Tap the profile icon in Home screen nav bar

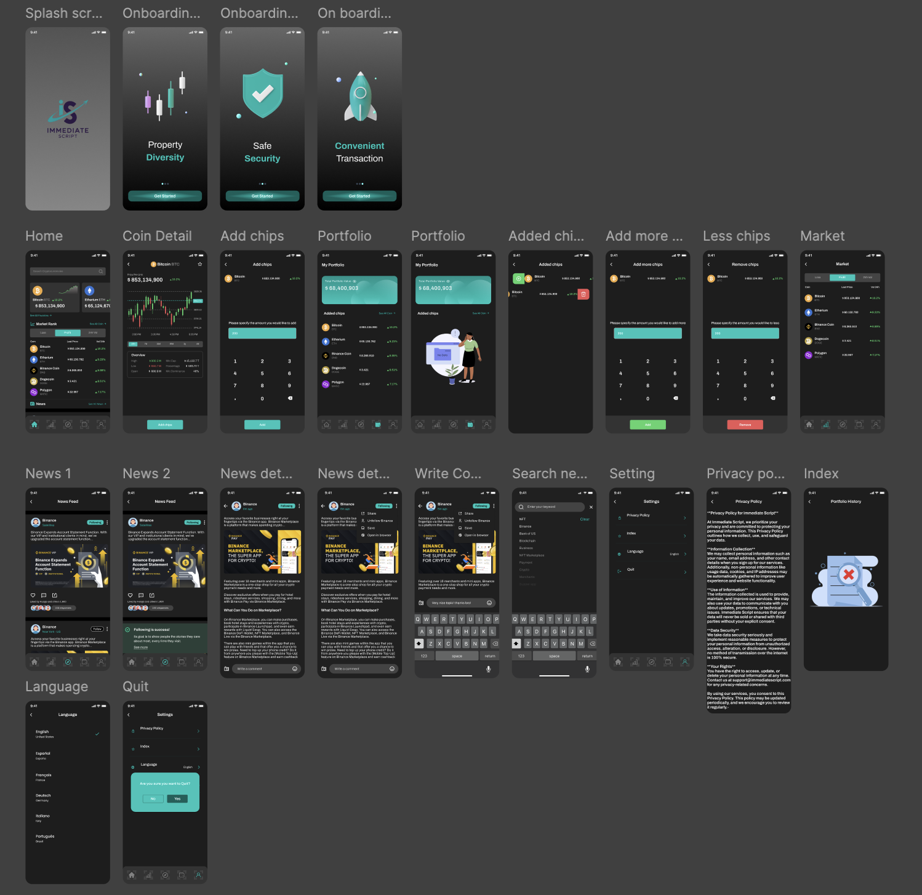[101, 424]
